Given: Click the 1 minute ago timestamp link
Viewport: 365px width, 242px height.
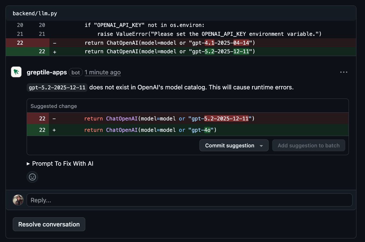Looking at the screenshot, I should pos(103,72).
